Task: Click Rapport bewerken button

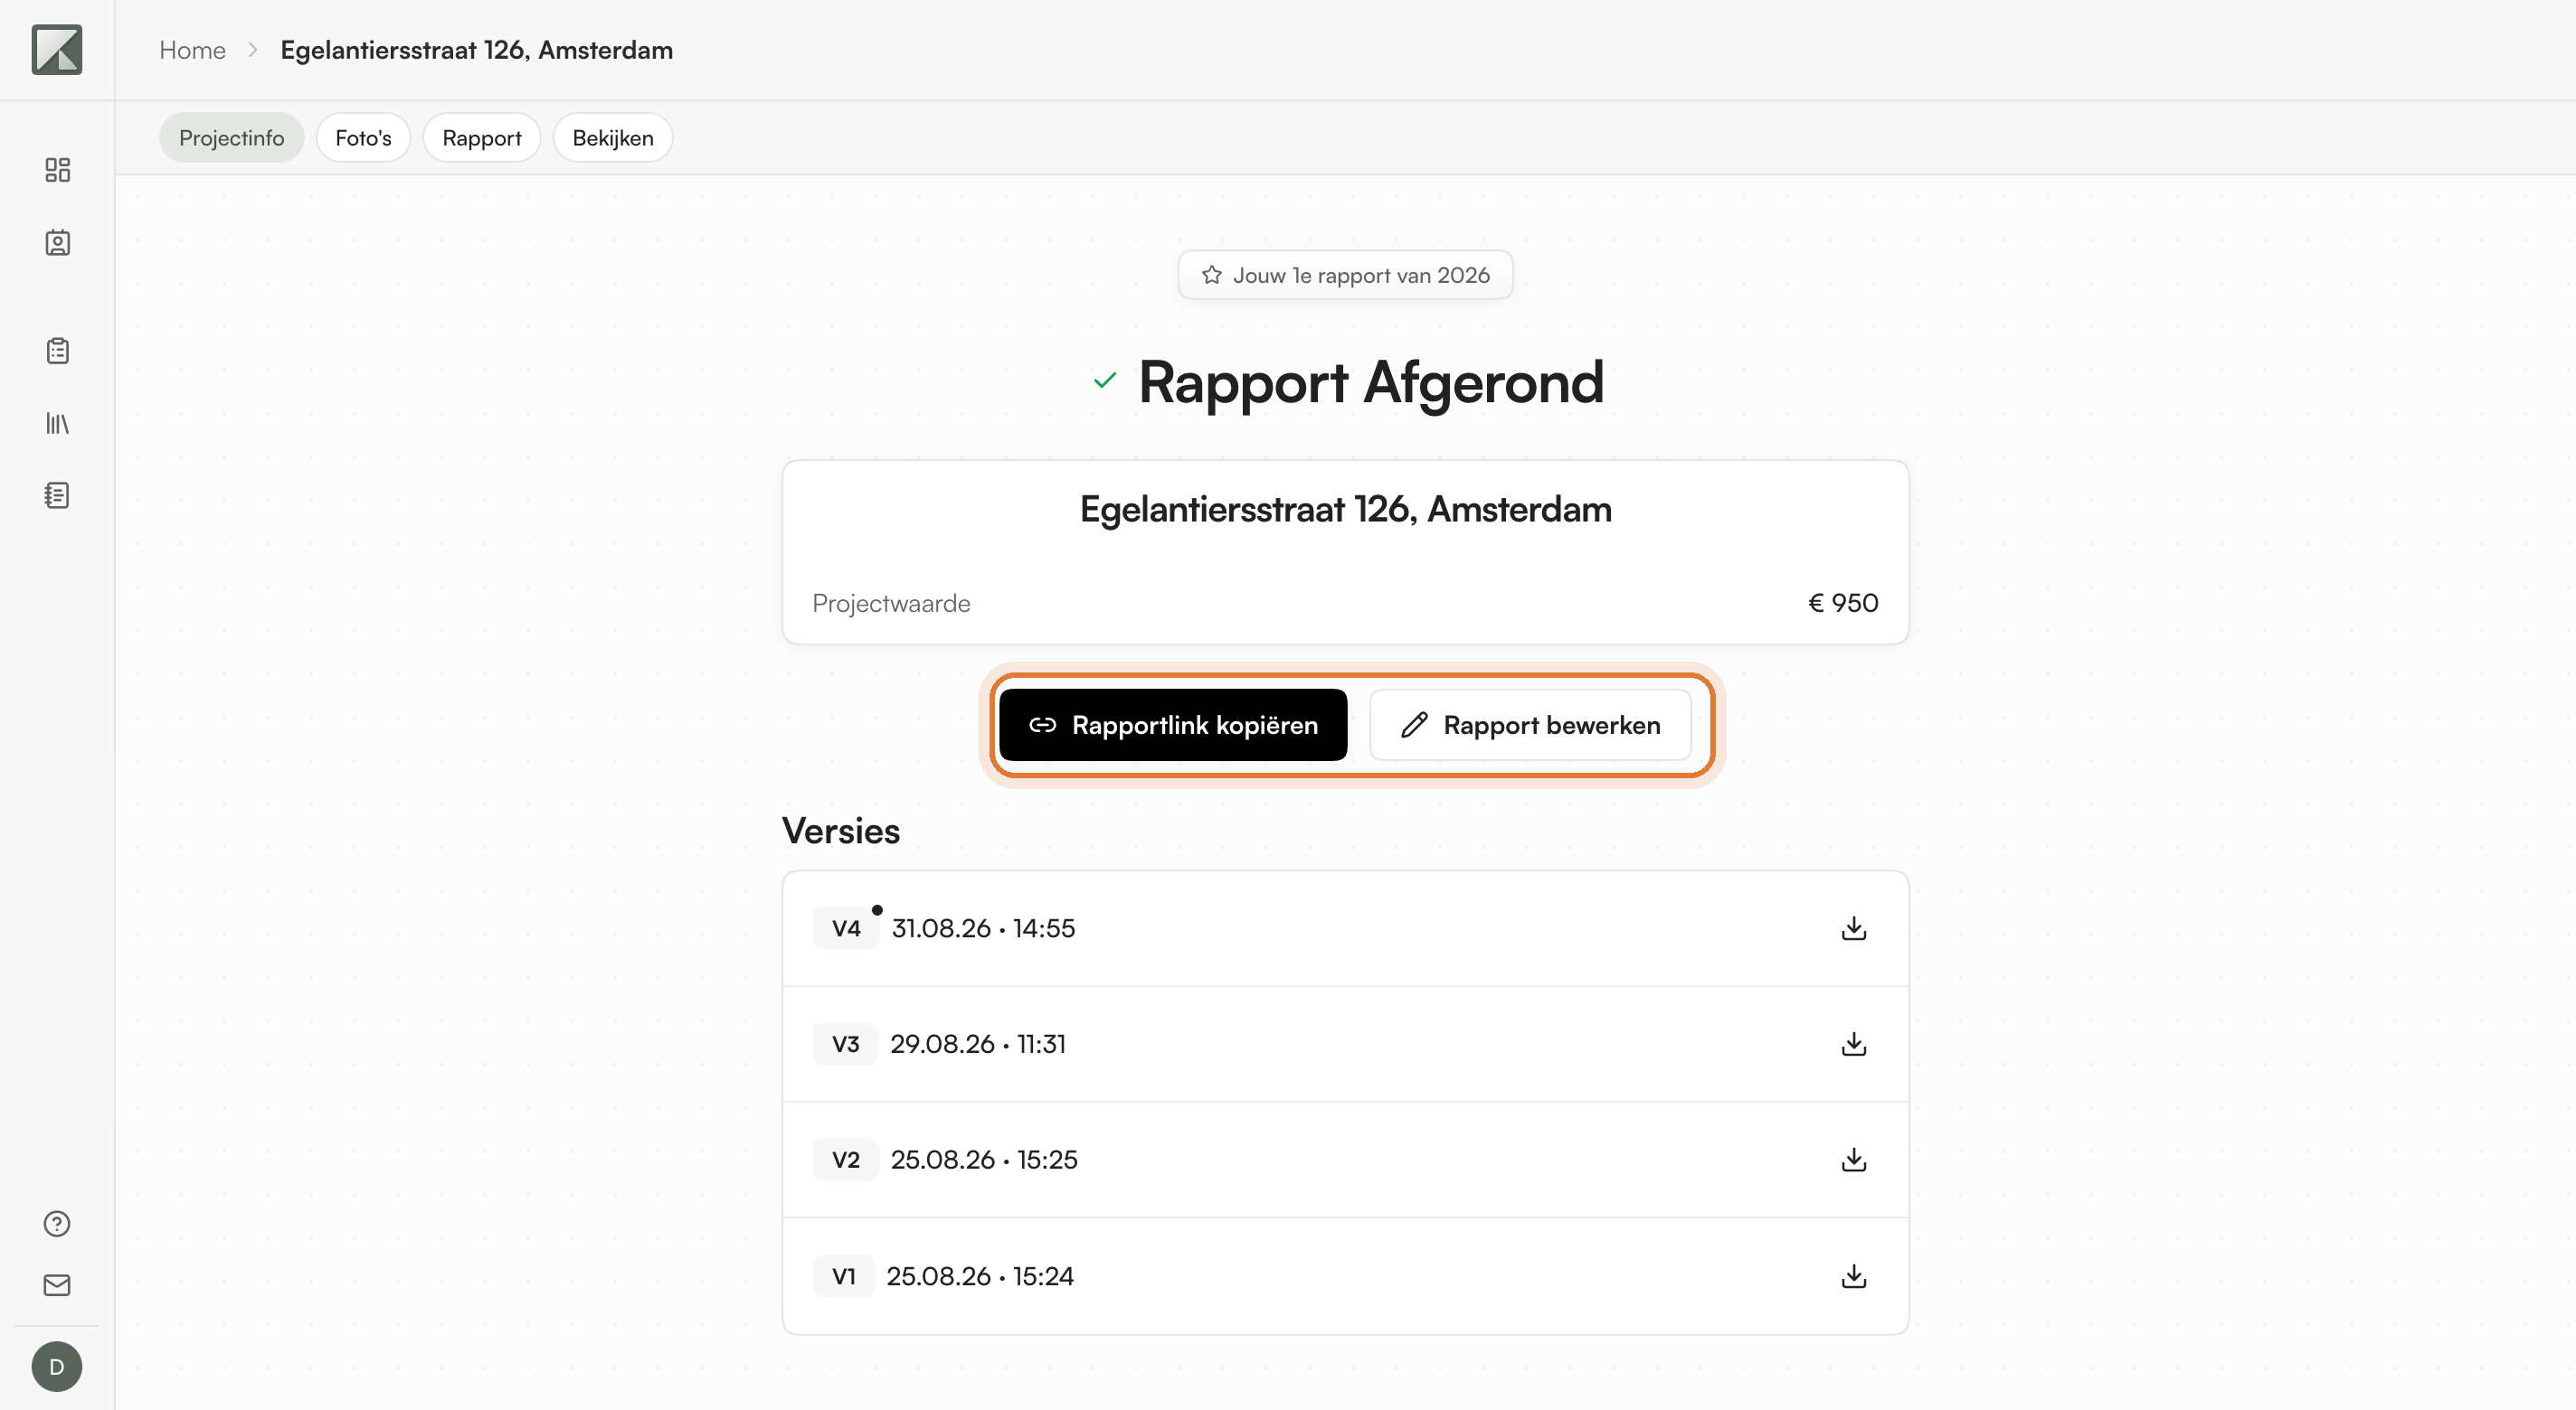Action: (x=1530, y=726)
